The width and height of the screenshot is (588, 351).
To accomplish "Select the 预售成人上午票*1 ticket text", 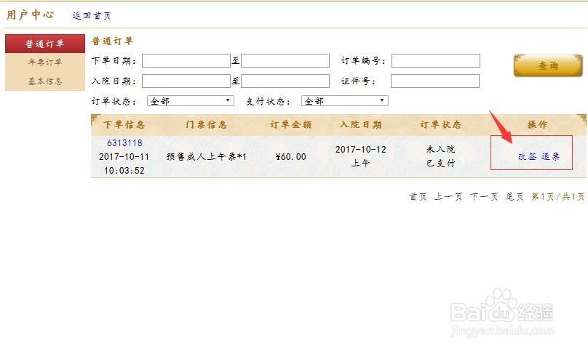I will (207, 156).
